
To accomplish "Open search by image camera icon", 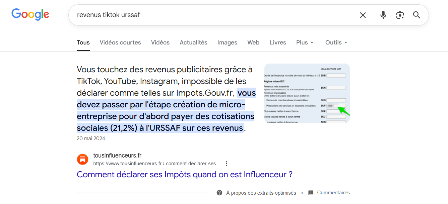I will [x=400, y=15].
